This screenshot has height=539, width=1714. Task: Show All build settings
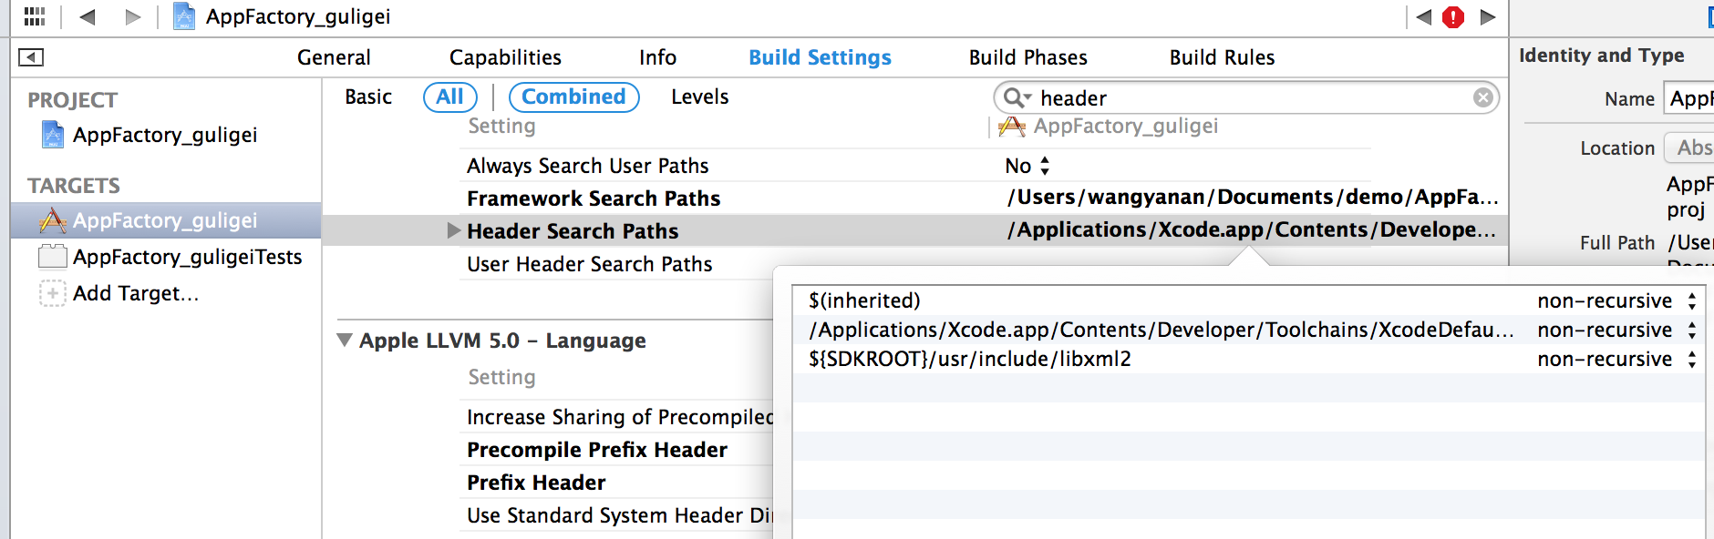(x=450, y=97)
